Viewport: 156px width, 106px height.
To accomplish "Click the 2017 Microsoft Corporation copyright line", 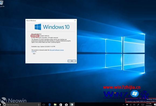I will point(45,38).
